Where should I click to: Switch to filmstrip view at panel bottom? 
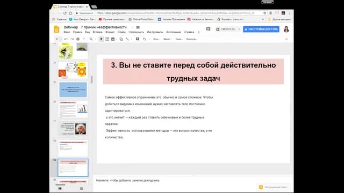[x=60, y=189]
